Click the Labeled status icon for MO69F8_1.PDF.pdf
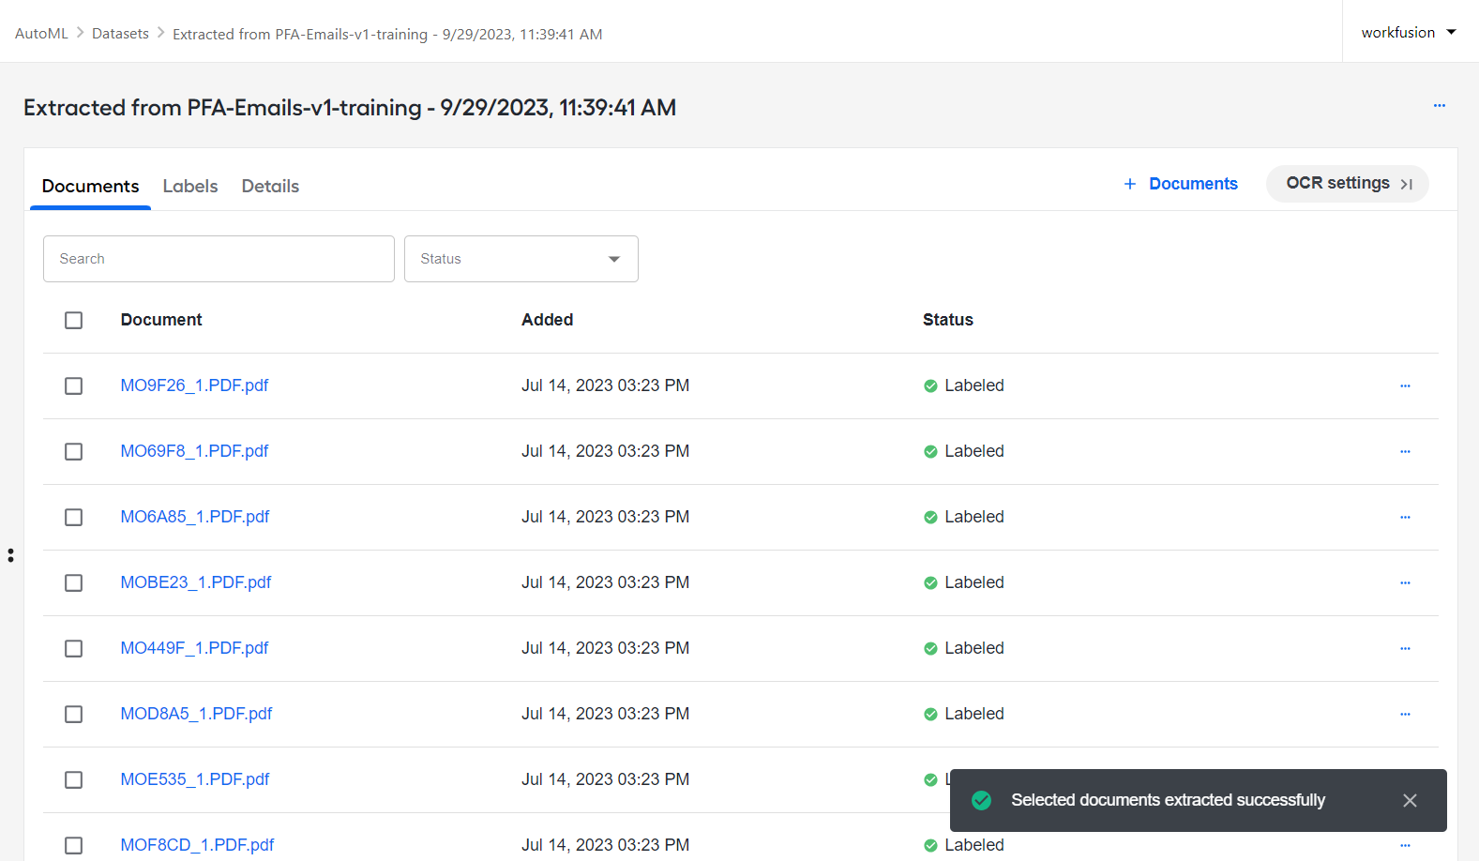This screenshot has width=1479, height=861. 930,451
